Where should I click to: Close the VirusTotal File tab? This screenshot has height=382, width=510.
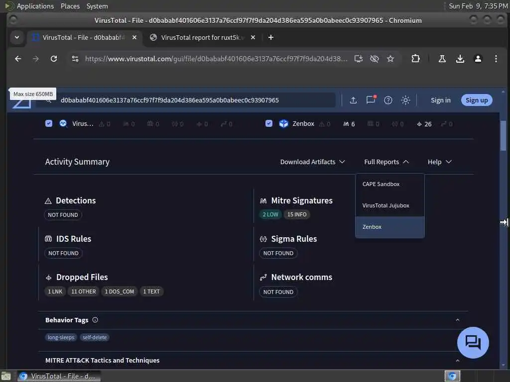[x=134, y=37]
